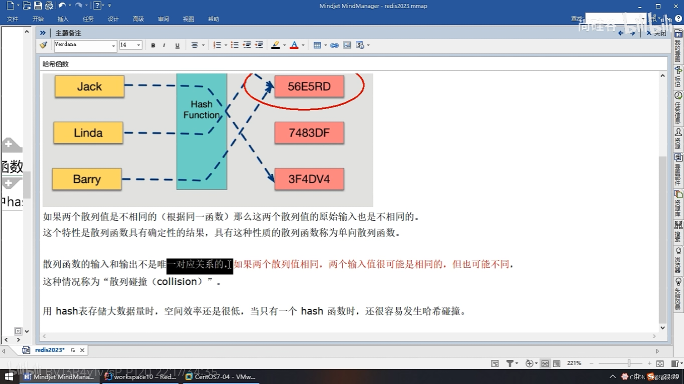684x384 pixels.
Task: Open the 插入 menu
Action: click(63, 19)
